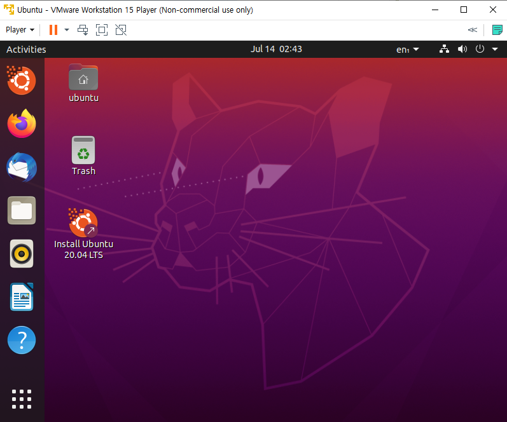Open Firefox from the dock

[22, 123]
